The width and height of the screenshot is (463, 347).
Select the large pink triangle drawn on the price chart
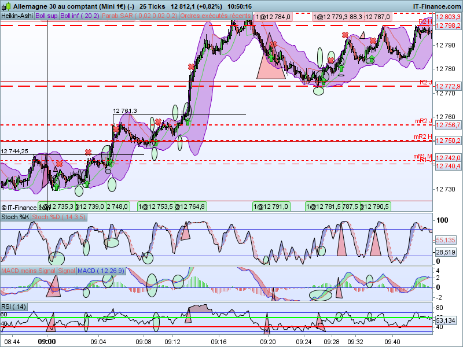pyautogui.click(x=271, y=57)
